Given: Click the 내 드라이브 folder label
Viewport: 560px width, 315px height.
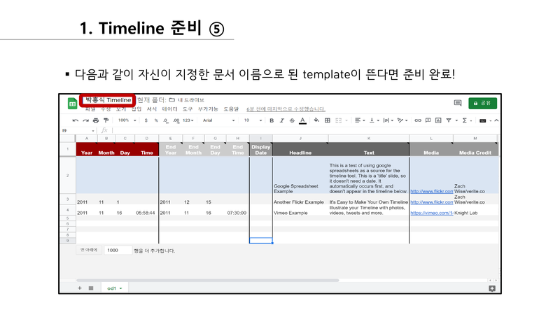Looking at the screenshot, I should point(191,100).
